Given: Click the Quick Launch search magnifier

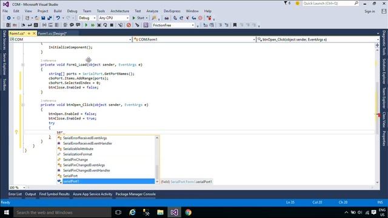Looking at the screenshot, I should pos(356,3).
